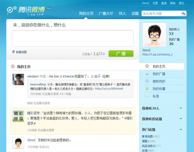
Task: Click ZeroZ name under profile picture
Action: click(x=146, y=50)
